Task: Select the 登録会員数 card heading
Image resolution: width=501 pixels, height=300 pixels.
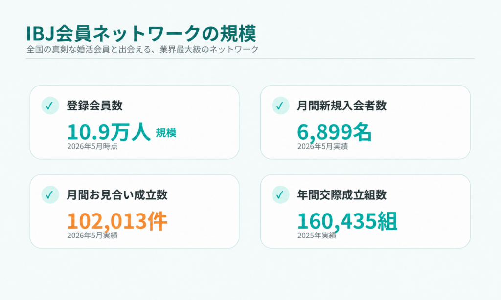Action: [x=94, y=106]
